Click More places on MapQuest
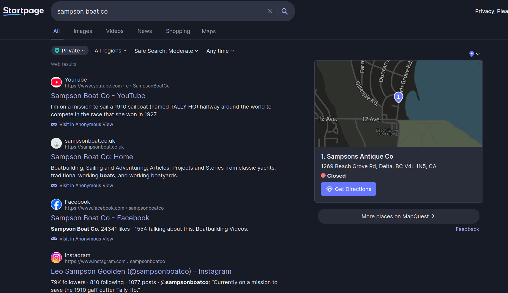The width and height of the screenshot is (508, 293). coord(399,216)
